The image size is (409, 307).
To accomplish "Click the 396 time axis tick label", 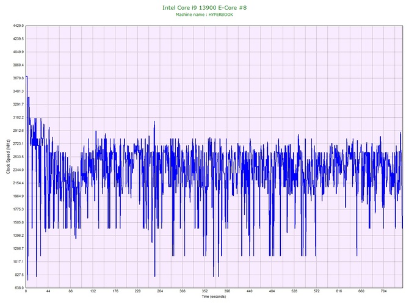I will coord(227,291).
